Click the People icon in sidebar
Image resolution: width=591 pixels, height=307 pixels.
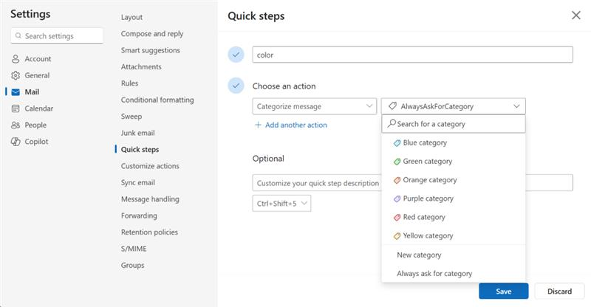pos(16,125)
